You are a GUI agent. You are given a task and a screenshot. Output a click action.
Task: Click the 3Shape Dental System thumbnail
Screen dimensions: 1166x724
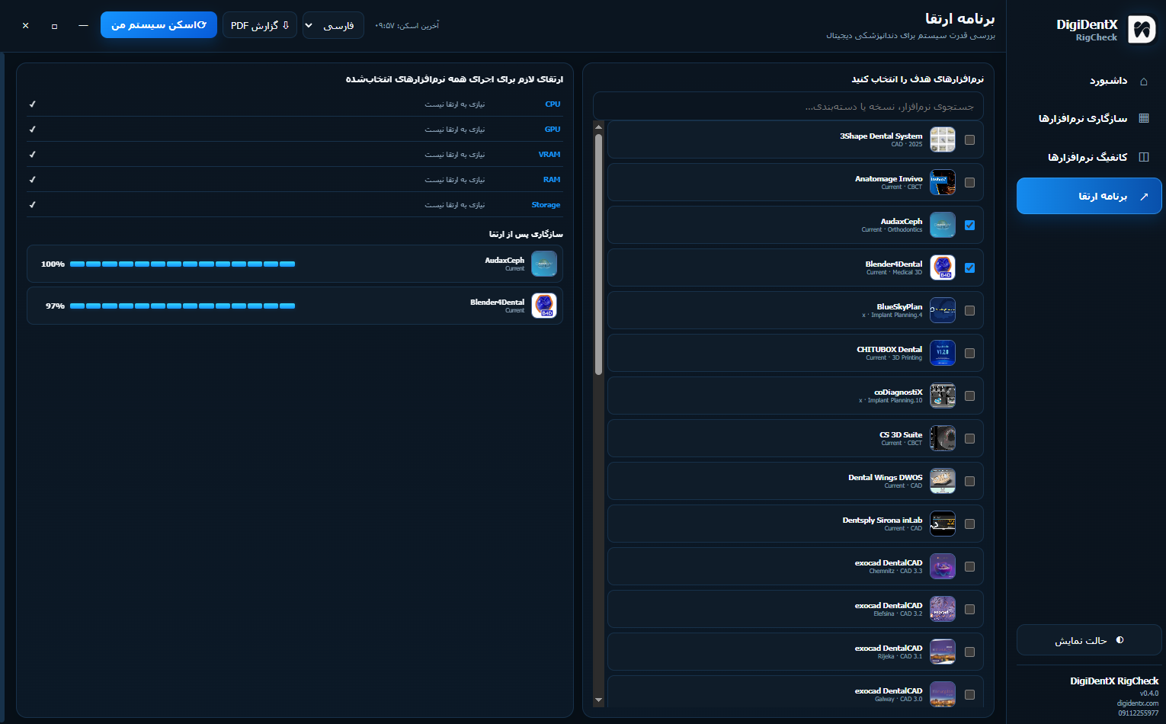pyautogui.click(x=943, y=139)
